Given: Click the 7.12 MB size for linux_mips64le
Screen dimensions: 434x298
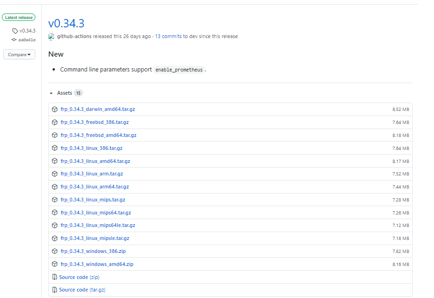Looking at the screenshot, I should coord(401,226).
